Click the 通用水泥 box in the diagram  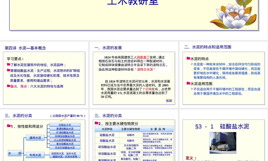tap(35, 138)
